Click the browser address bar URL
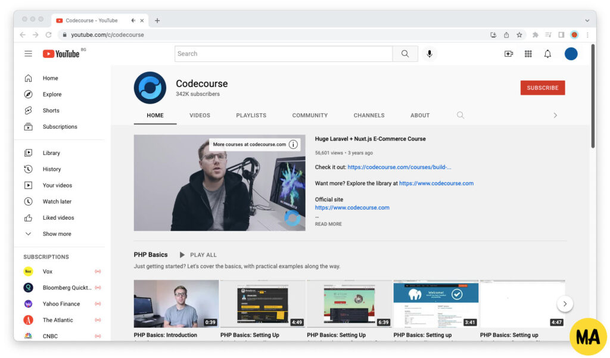 [107, 35]
